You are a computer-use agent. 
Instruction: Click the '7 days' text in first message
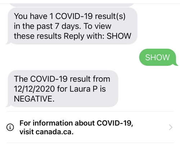[x=68, y=26]
